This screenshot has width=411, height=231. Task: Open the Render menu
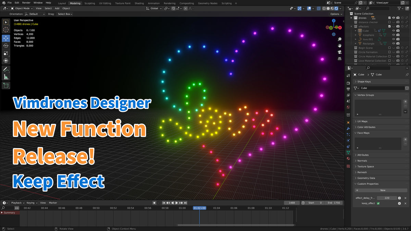(26, 2)
